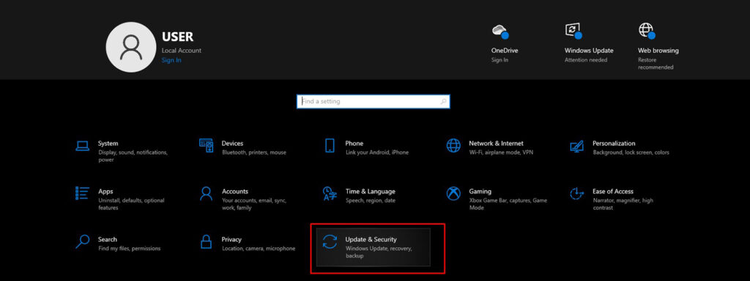Screen dimensions: 750x281
Task: Click Web browsing restore recommended icon
Action: (x=646, y=31)
